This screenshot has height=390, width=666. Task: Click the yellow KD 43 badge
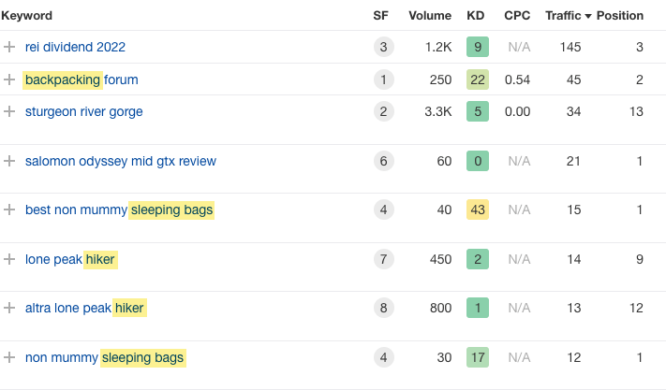[x=478, y=209]
